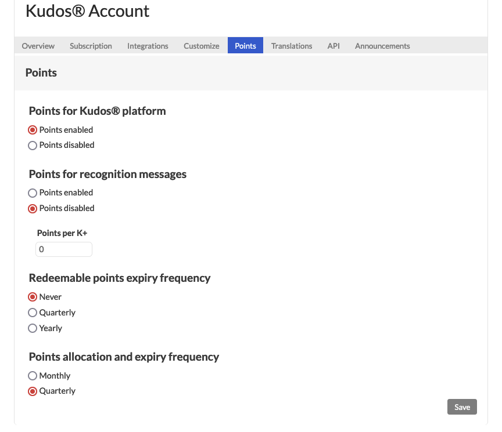Click the 'Points' section header text
This screenshot has height=432, width=502.
click(x=41, y=72)
